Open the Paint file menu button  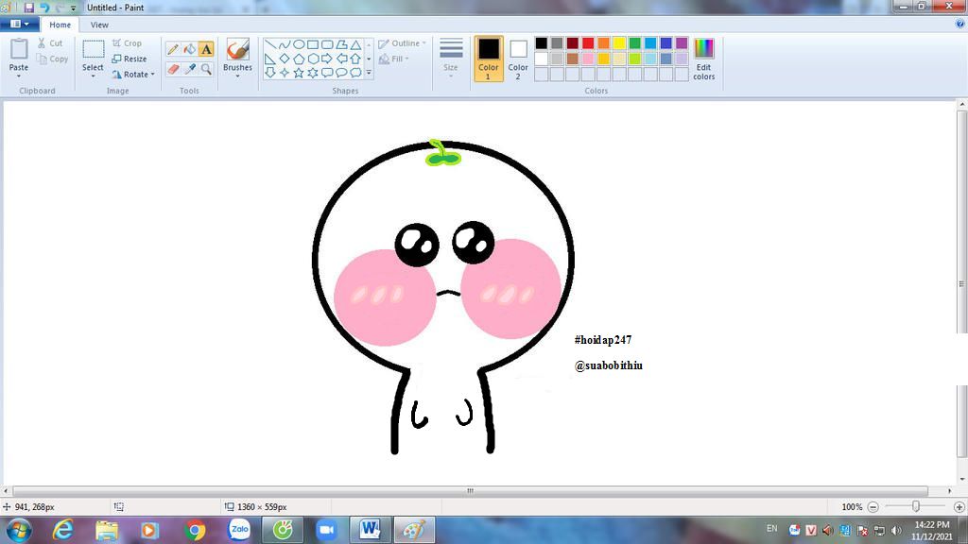pos(20,24)
